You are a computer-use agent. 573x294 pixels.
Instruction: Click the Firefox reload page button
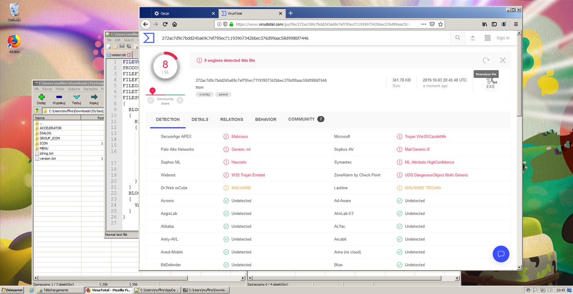pos(165,24)
